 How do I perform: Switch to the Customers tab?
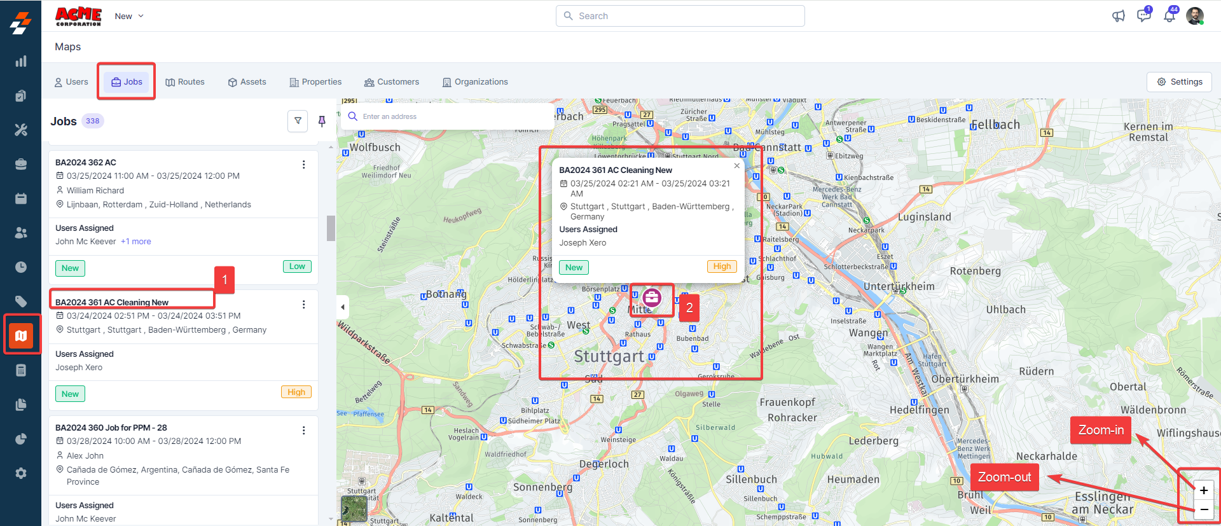pyautogui.click(x=392, y=82)
